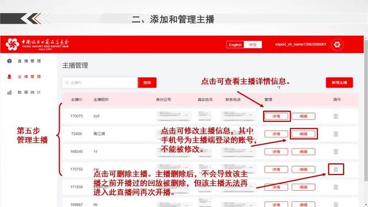Open the user avatar icon in header
368x207 pixels.
(337, 44)
